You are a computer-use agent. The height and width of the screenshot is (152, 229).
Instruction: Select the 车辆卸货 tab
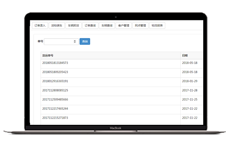pos(73,26)
